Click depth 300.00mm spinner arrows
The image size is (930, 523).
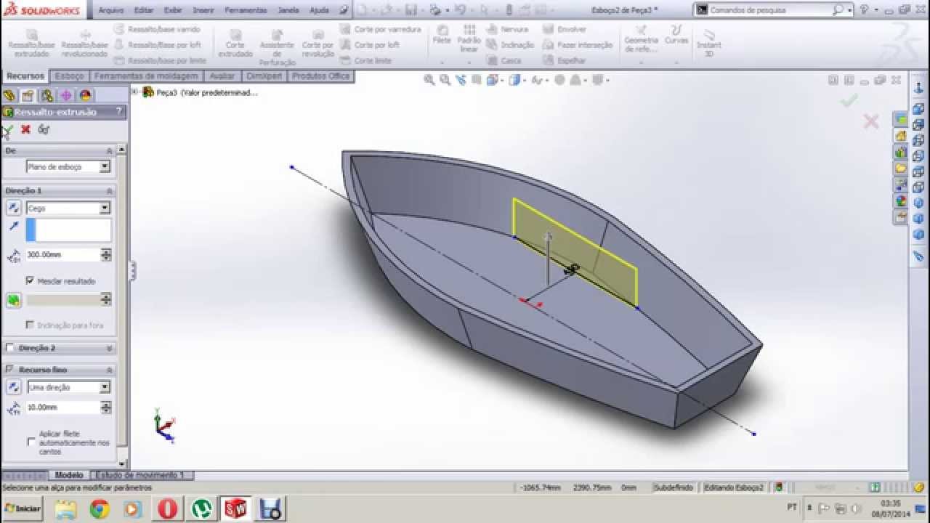[x=106, y=255]
